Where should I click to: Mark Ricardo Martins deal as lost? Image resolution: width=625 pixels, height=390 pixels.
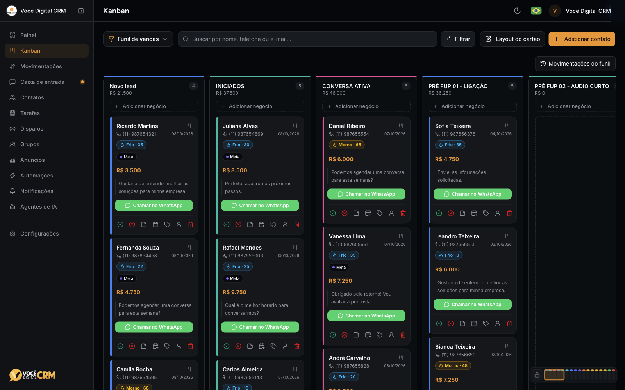coord(132,225)
